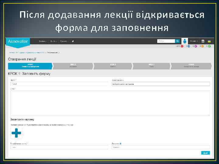Image resolution: width=219 pixels, height=164 pixels.
Task: Select the active КРОК 1 step tab
Action: click(30, 66)
